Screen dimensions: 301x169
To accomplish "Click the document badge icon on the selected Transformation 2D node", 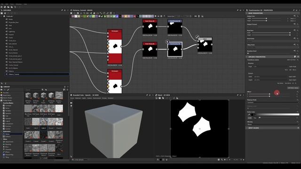I will [167, 42].
